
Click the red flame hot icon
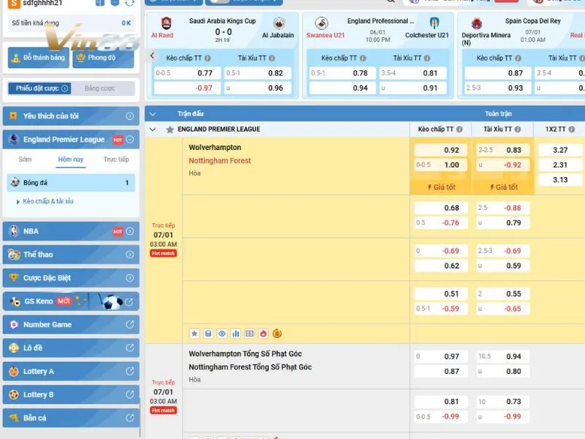[263, 334]
